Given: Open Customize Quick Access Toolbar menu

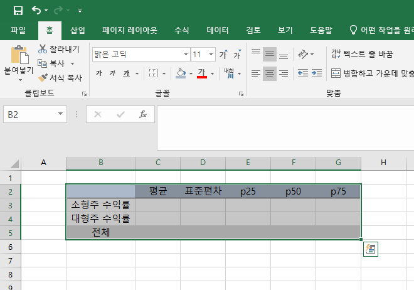Looking at the screenshot, I should coord(80,11).
